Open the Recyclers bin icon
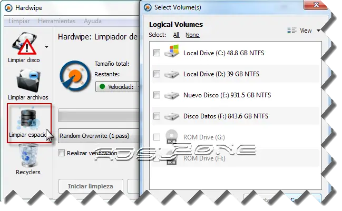Viewport: 342px width, 211px height. click(28, 155)
